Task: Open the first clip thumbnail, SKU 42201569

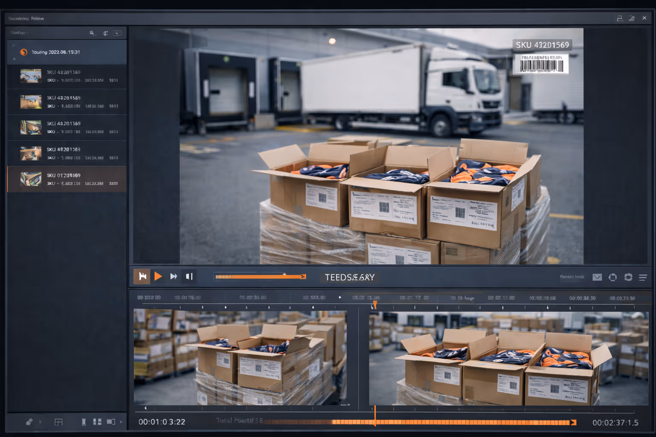Action: (x=31, y=76)
